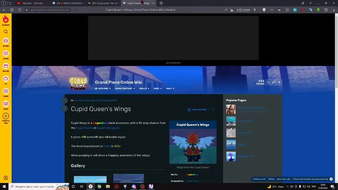Open the Cupid's Dungeon link

tap(108, 128)
